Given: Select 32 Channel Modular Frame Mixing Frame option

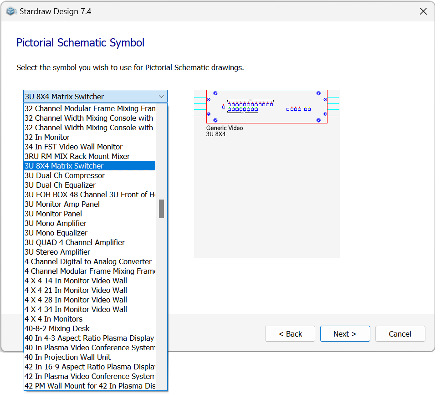Looking at the screenshot, I should (x=90, y=108).
